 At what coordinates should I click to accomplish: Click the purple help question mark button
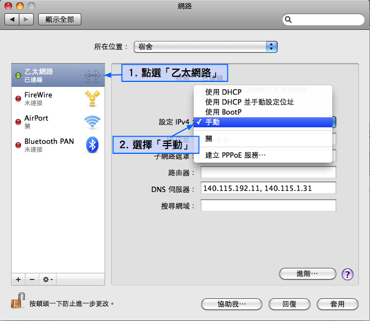tap(347, 274)
